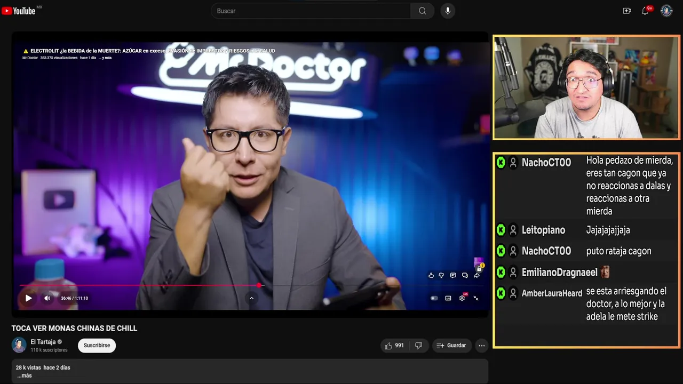Expand the description with '...más'
This screenshot has height=384, width=683.
(24, 375)
